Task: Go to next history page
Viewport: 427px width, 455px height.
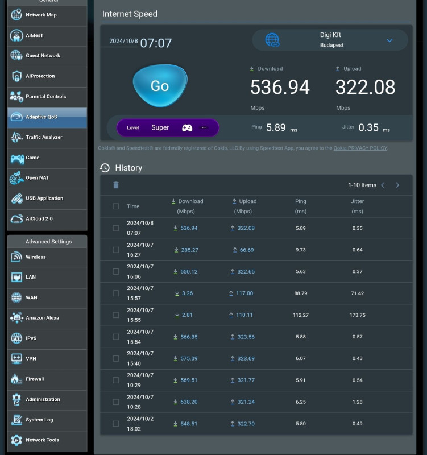Action: pos(397,185)
